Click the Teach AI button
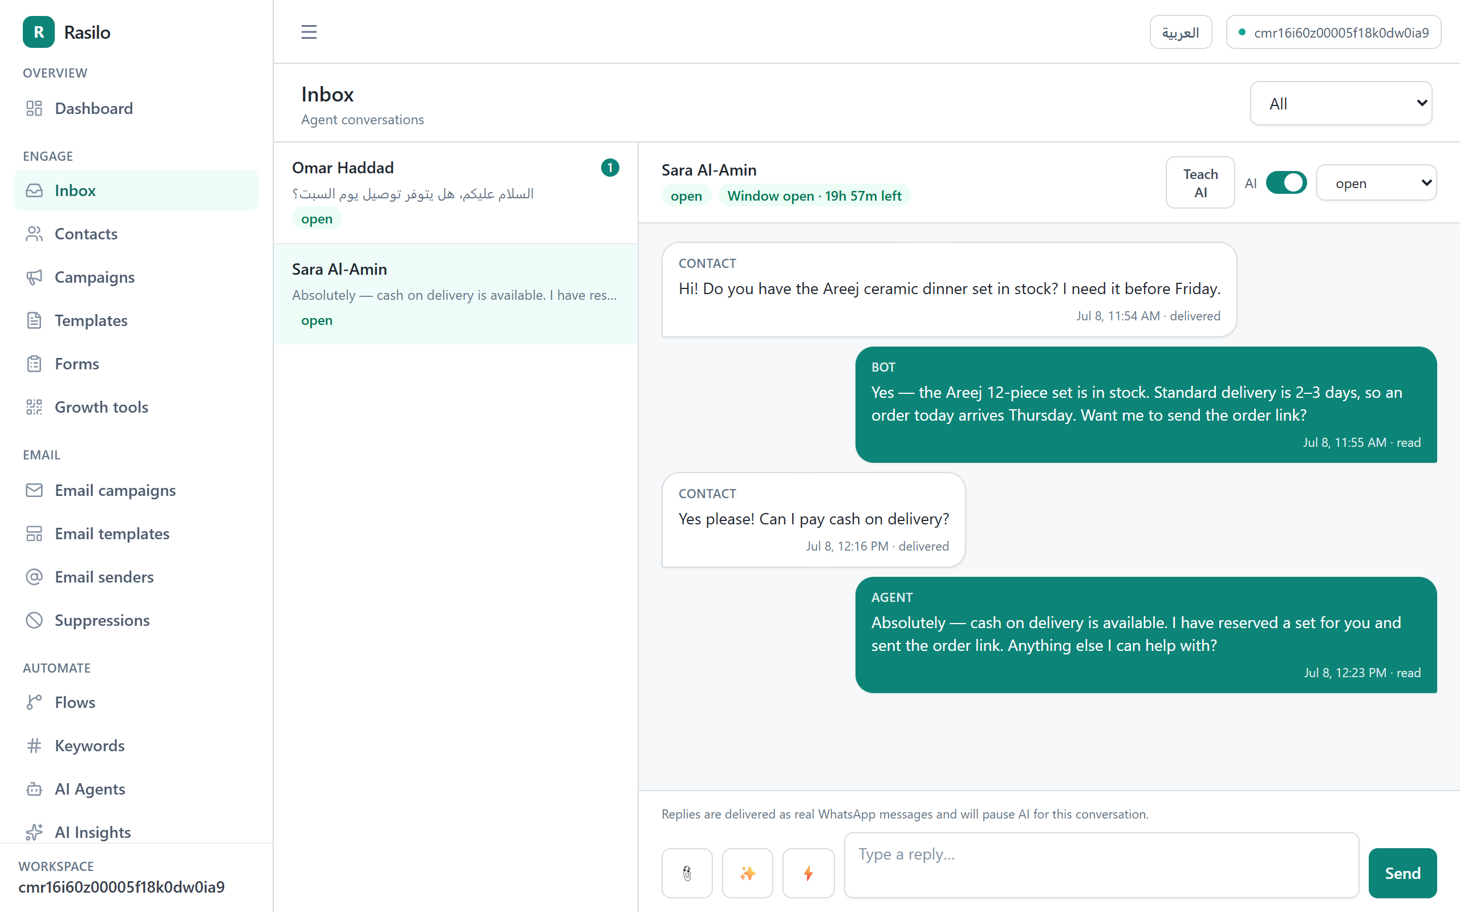The image size is (1460, 912). pyautogui.click(x=1200, y=183)
